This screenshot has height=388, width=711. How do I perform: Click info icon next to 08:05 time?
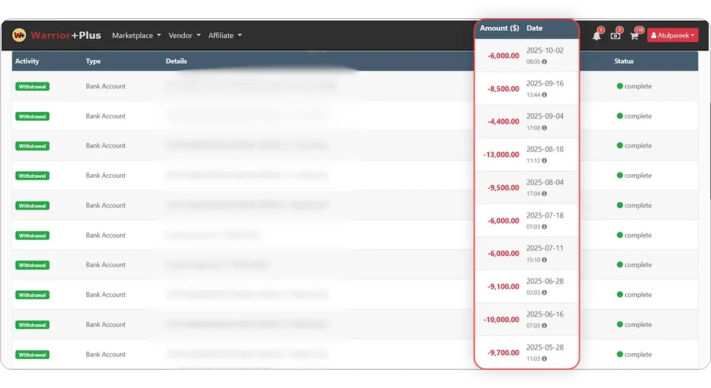[544, 62]
